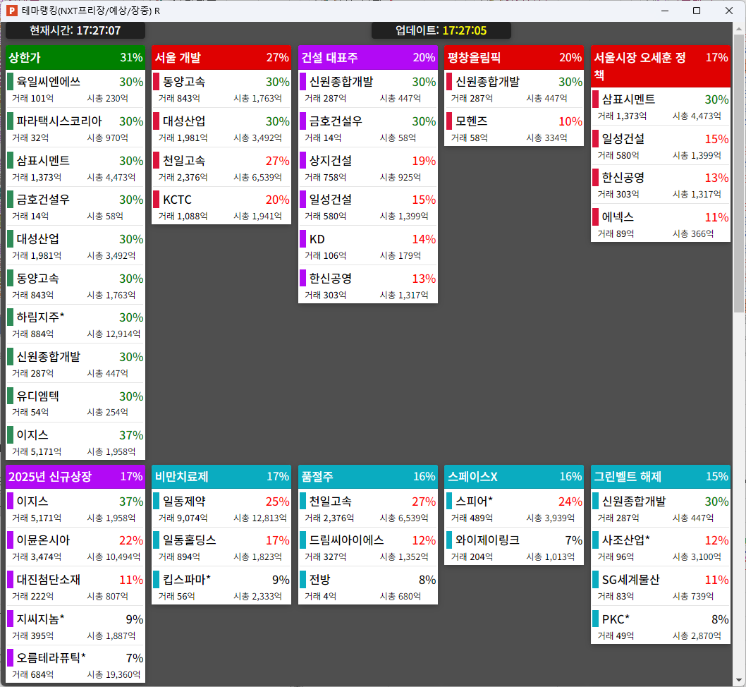Select the 서울 개발 theme header
Image resolution: width=746 pixels, height=687 pixels.
(221, 57)
